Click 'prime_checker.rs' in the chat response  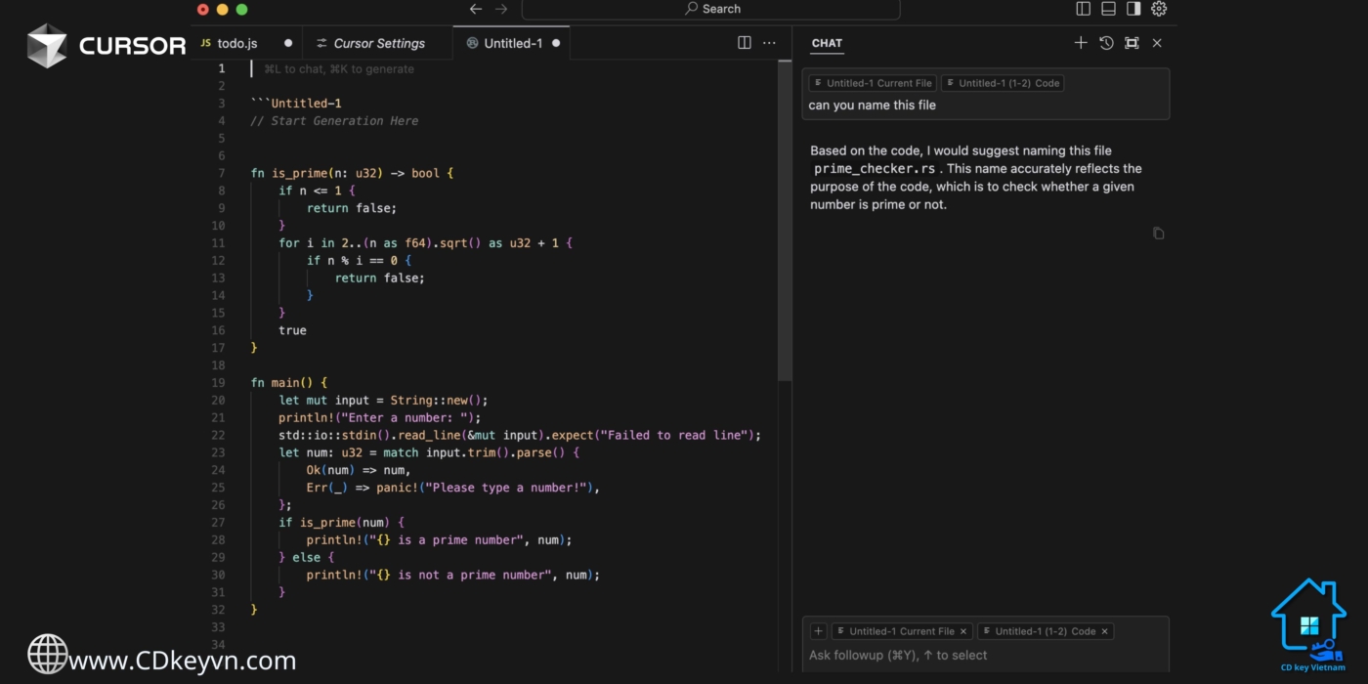coord(875,169)
